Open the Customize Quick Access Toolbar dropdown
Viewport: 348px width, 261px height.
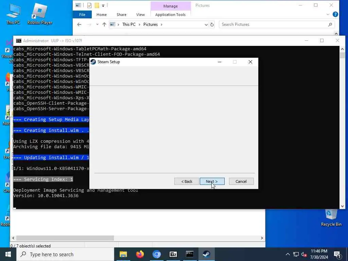(x=103, y=5)
